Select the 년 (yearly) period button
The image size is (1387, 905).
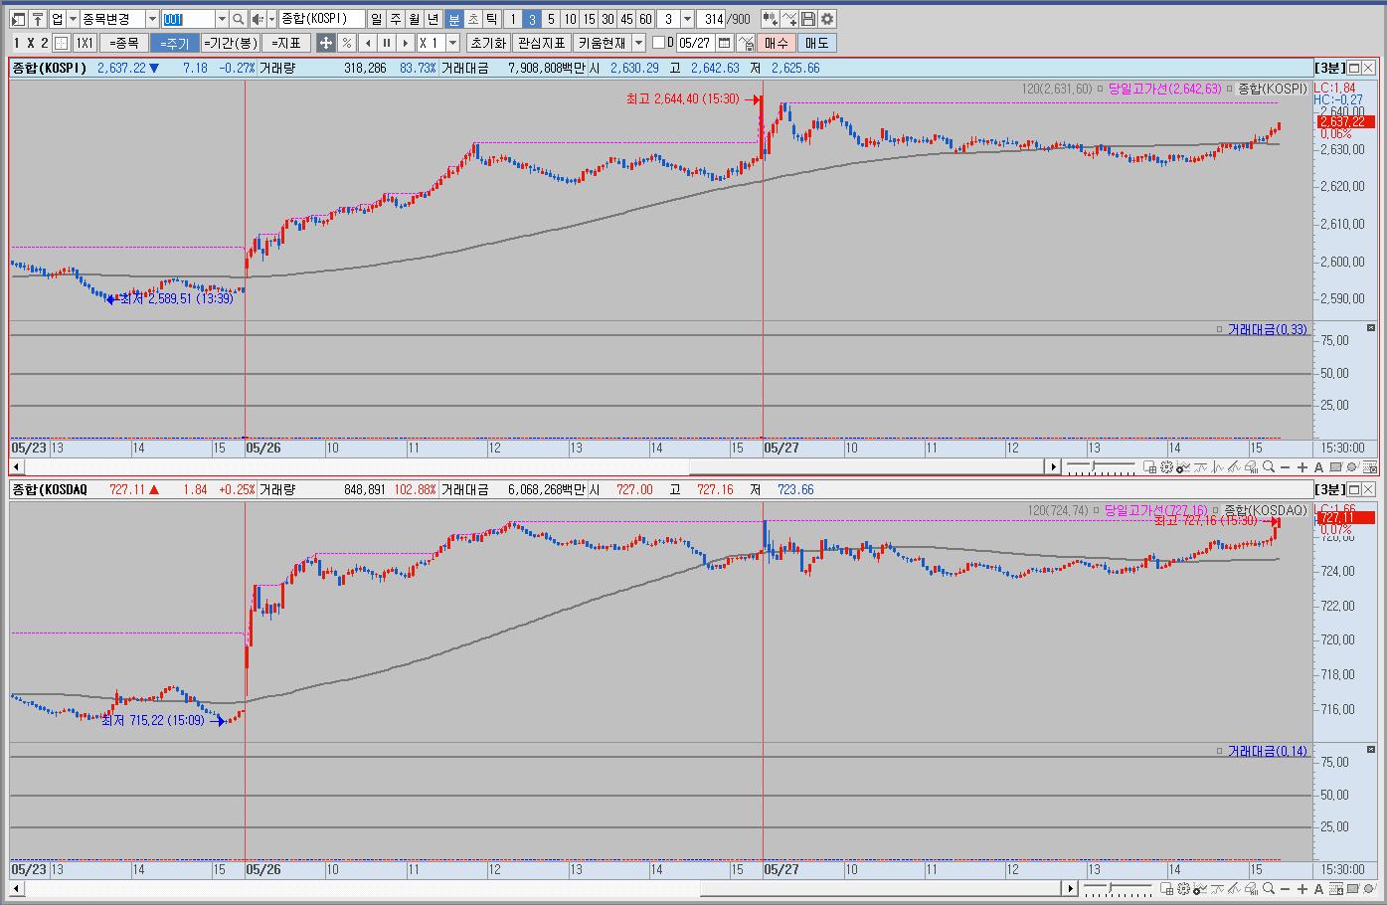(433, 19)
